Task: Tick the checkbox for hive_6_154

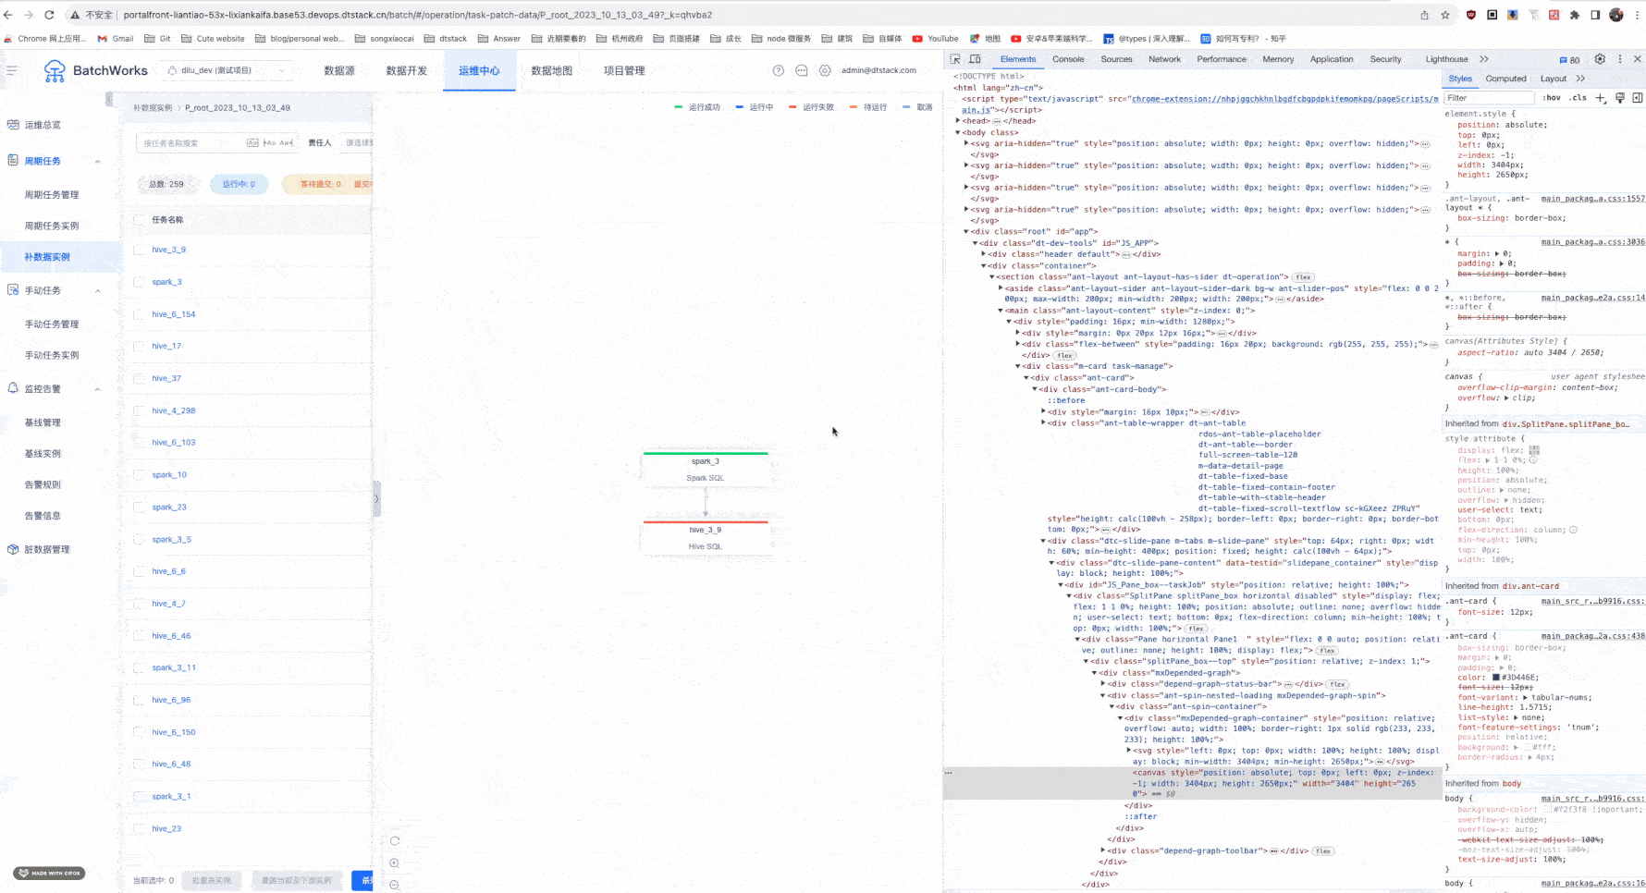Action: [x=140, y=314]
